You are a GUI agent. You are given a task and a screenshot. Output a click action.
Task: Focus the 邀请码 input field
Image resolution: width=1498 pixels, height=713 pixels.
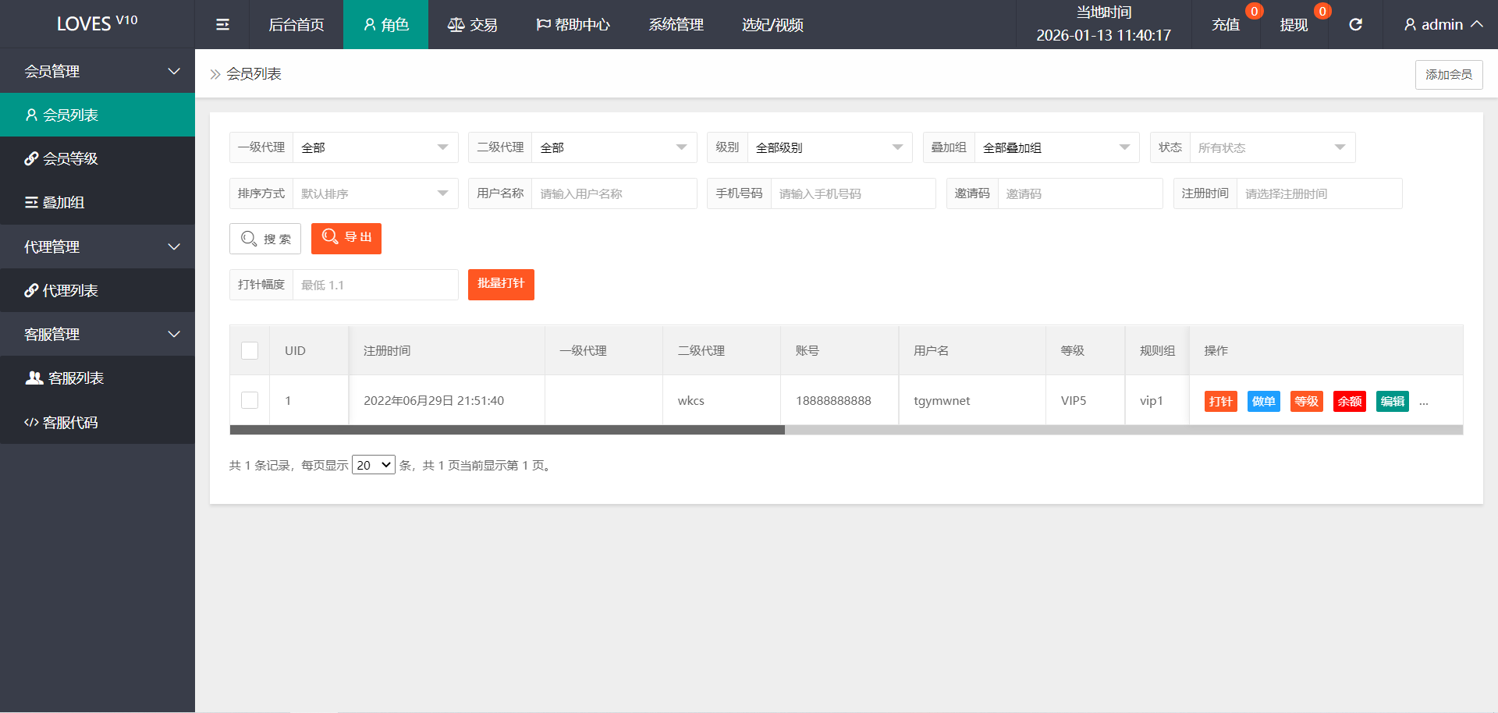pyautogui.click(x=1080, y=193)
